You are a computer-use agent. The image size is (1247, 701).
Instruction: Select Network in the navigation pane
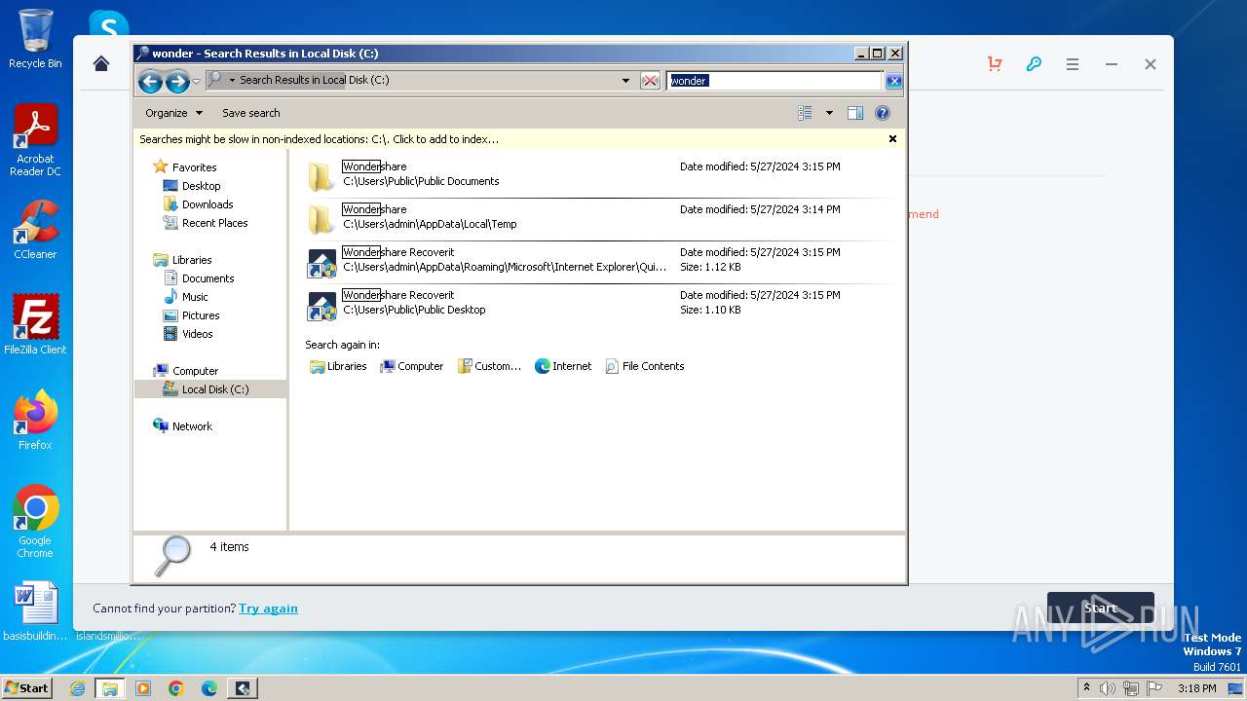coord(192,426)
